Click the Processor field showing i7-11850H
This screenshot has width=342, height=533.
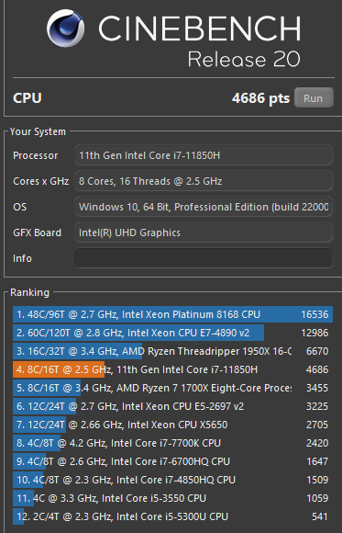(x=204, y=155)
